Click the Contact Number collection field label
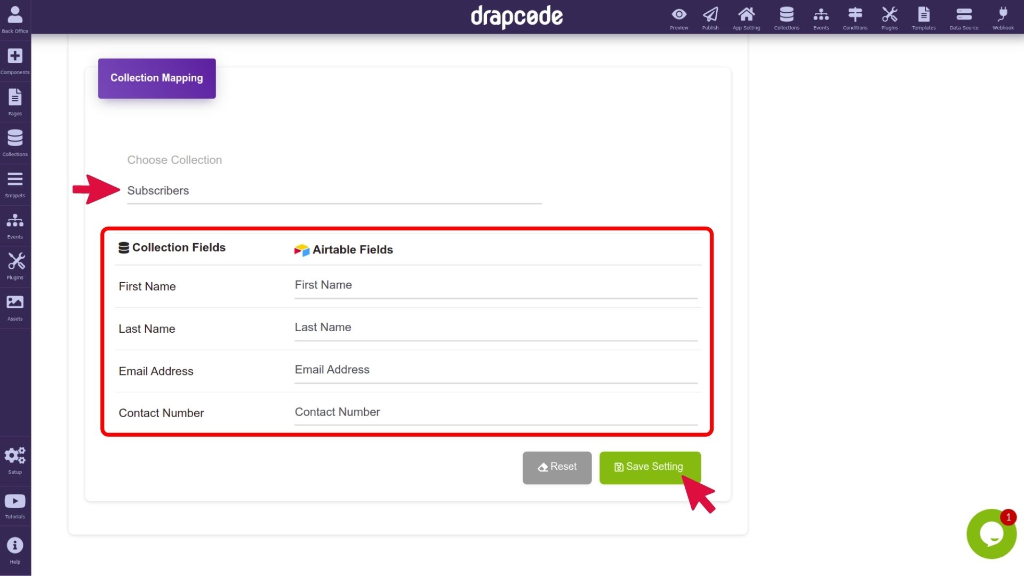Image resolution: width=1024 pixels, height=576 pixels. [161, 413]
